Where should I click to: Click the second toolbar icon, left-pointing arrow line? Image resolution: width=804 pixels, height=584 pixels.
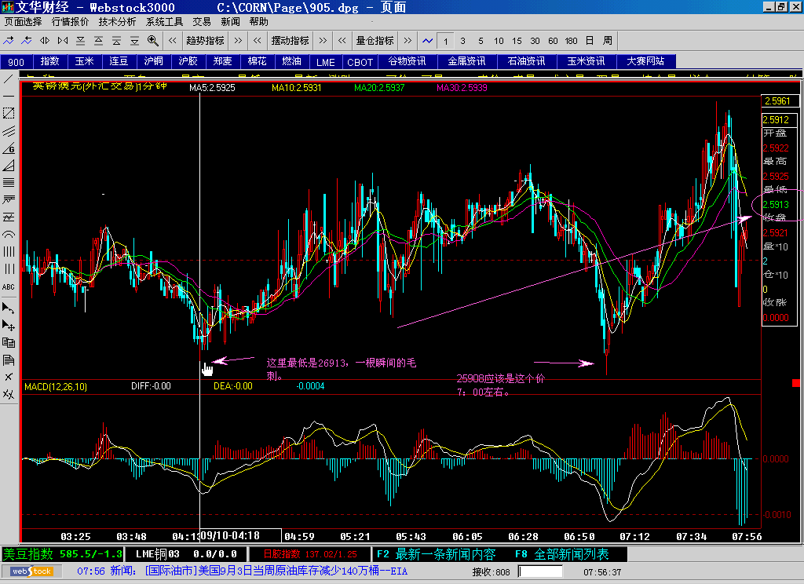pyautogui.click(x=27, y=41)
